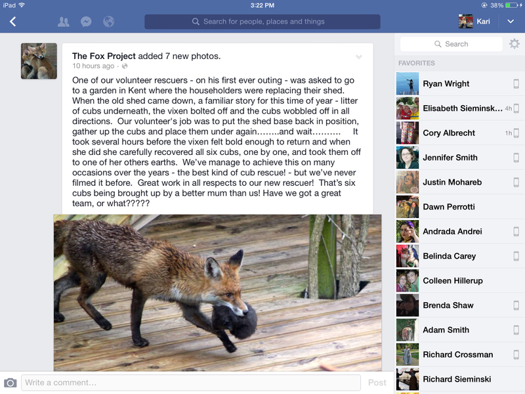
Task: Tap the back arrow icon
Action: tap(12, 22)
